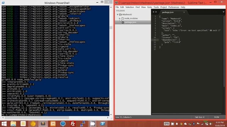Click the network signal tray icon
227x127 pixels.
click(202, 124)
